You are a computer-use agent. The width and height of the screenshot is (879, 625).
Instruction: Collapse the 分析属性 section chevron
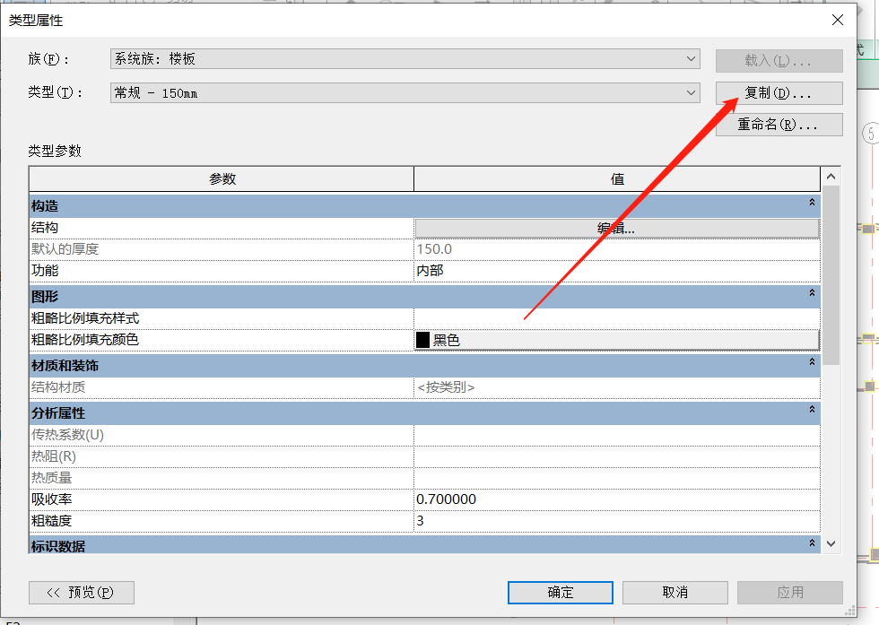pos(812,410)
